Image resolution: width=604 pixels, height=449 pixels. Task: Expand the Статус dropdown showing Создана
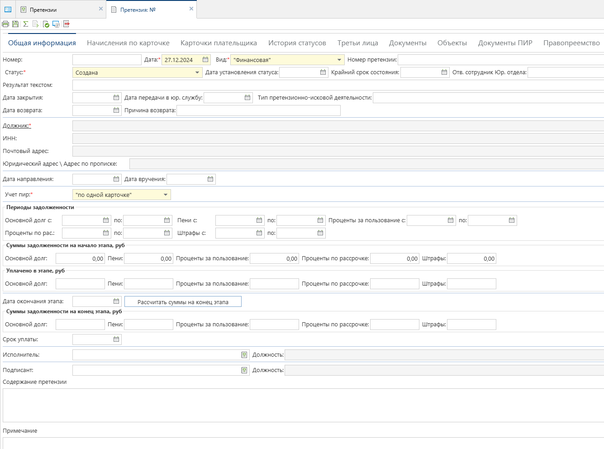tap(197, 72)
